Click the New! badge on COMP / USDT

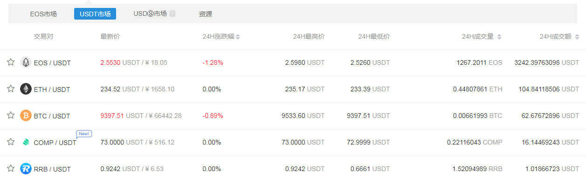[84, 134]
